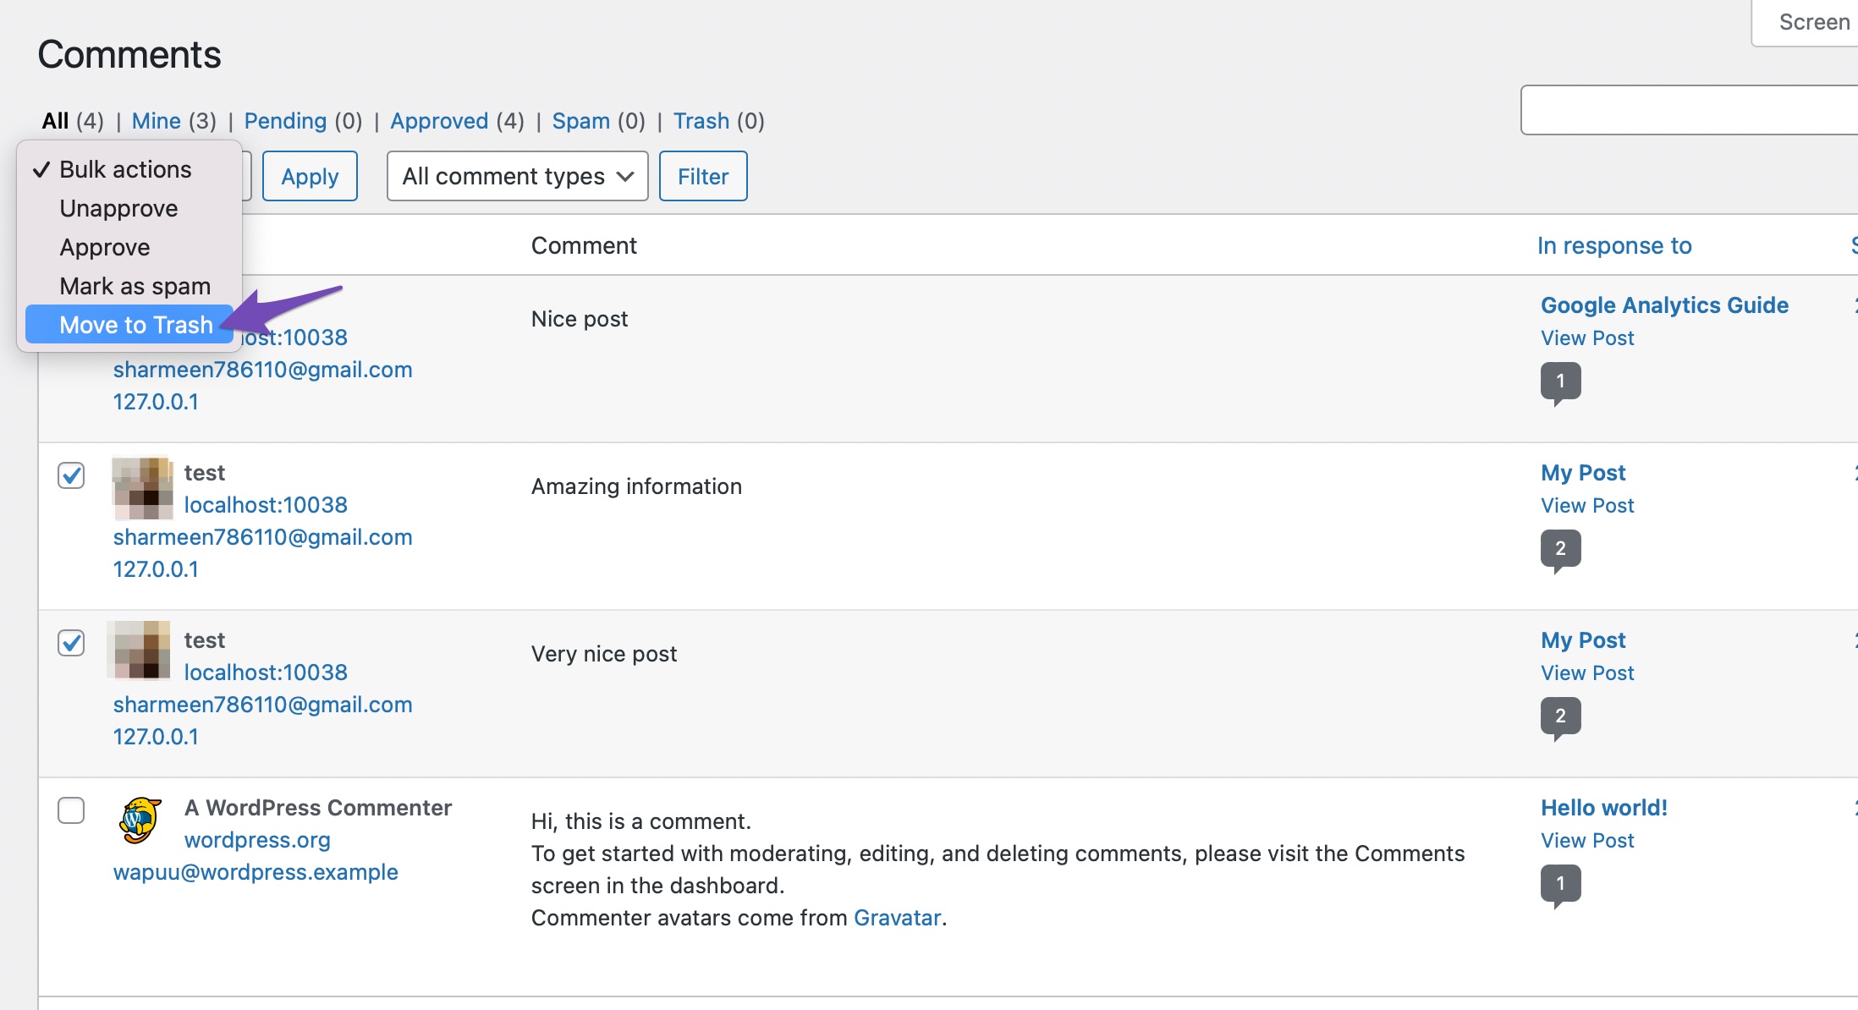This screenshot has height=1010, width=1858.
Task: Click gravatar avatar icon for test user
Action: click(x=140, y=485)
